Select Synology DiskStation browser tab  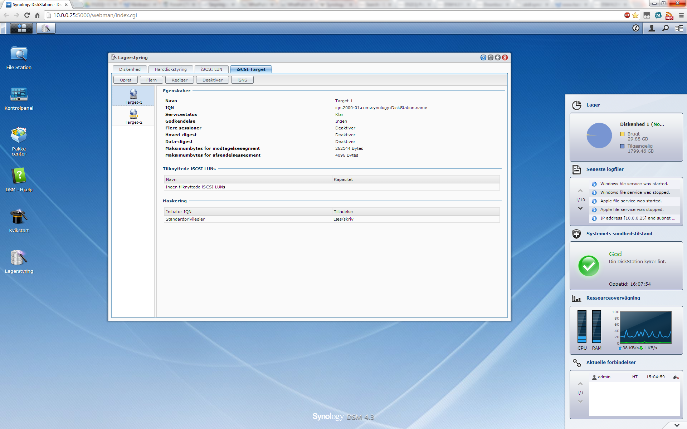(37, 5)
